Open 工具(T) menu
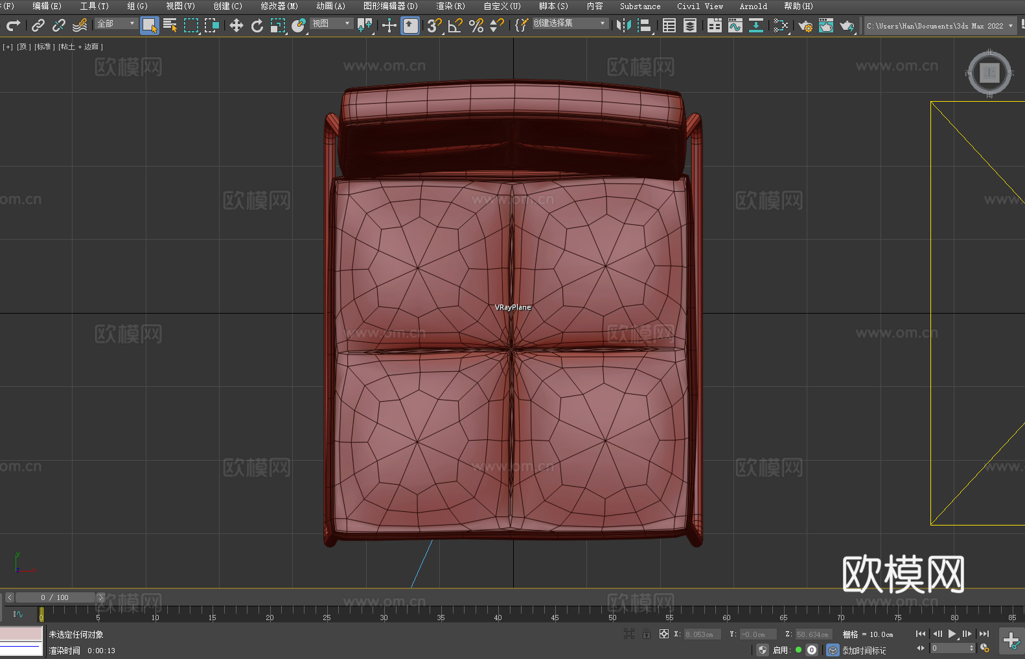 (95, 6)
